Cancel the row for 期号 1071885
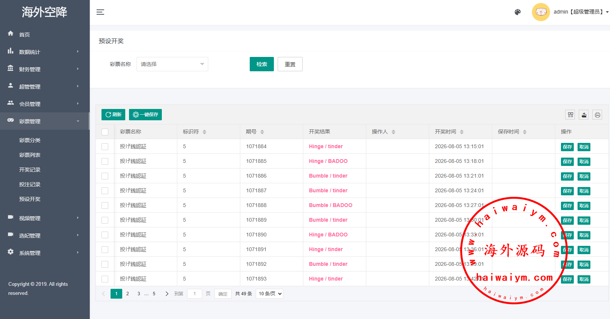 pos(584,162)
